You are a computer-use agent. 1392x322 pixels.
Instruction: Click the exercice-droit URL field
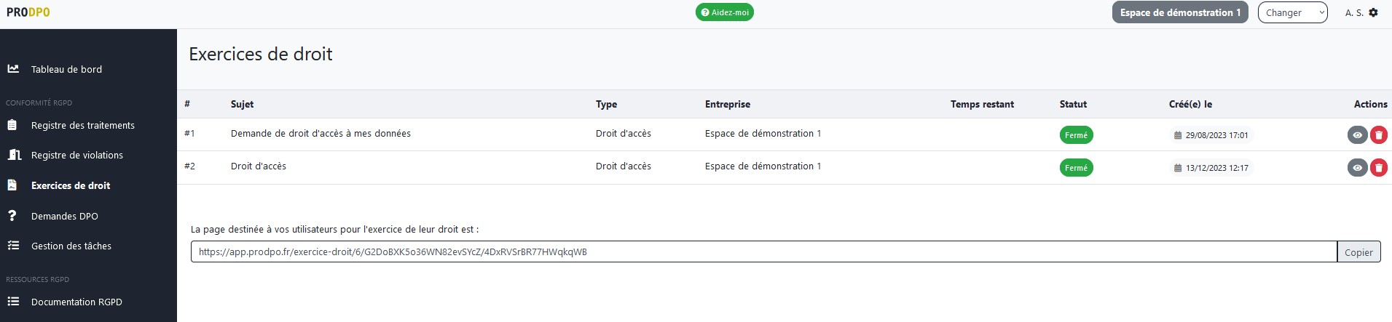click(x=763, y=252)
